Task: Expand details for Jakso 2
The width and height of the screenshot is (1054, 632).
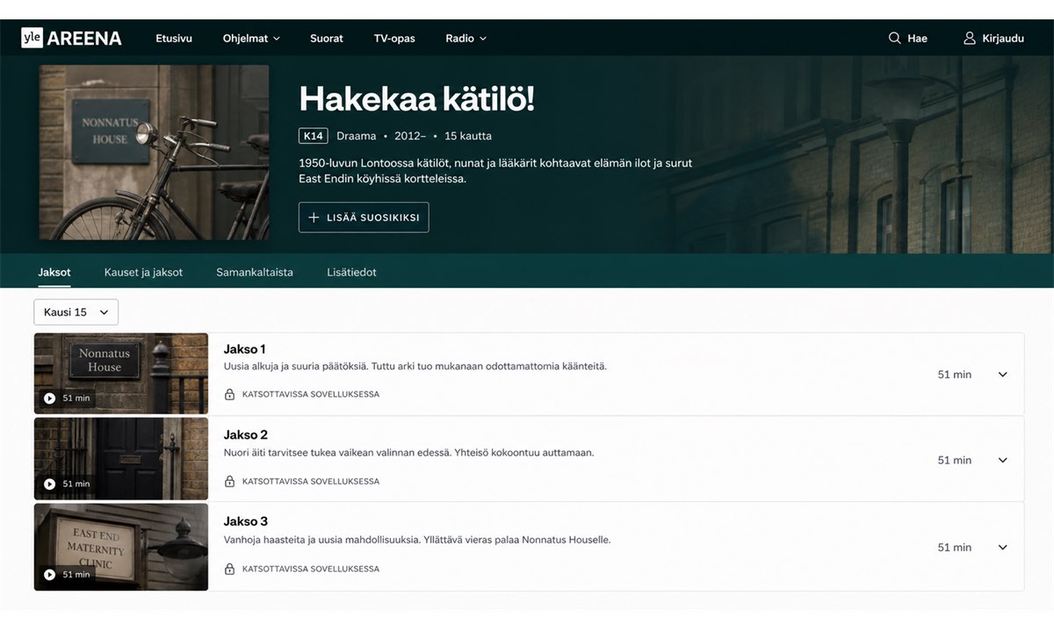Action: coord(1003,461)
